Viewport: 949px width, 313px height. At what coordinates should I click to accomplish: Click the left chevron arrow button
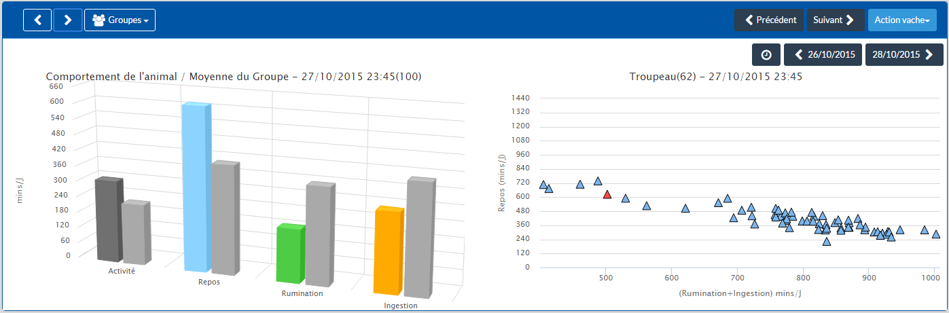click(37, 20)
